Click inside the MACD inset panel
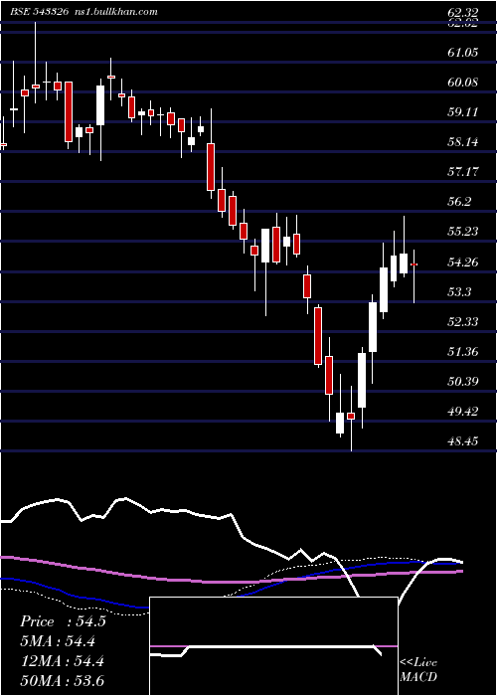 pos(273,646)
